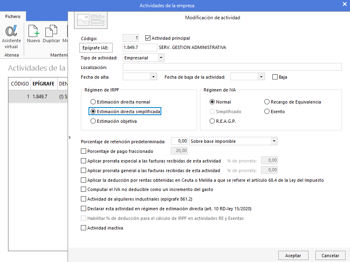Check Aplicar prorrata especial option

[84, 161]
